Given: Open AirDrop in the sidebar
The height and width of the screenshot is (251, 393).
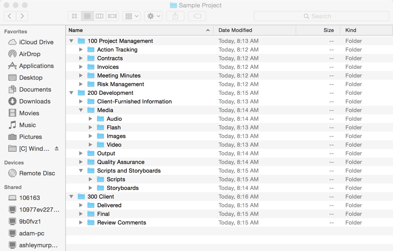Looking at the screenshot, I should click(24, 54).
